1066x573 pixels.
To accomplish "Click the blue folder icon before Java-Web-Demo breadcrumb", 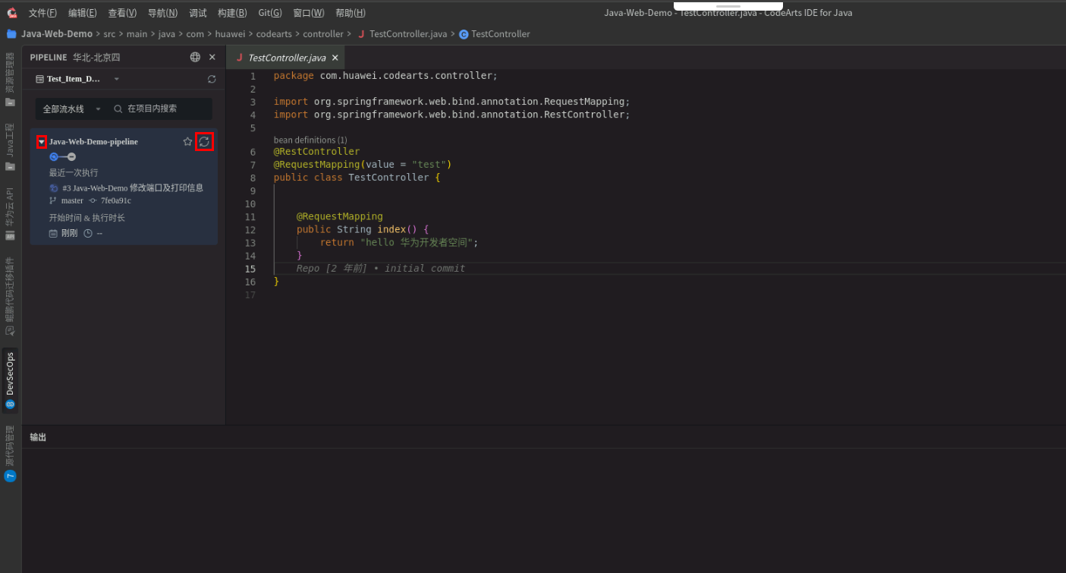I will click(x=11, y=33).
